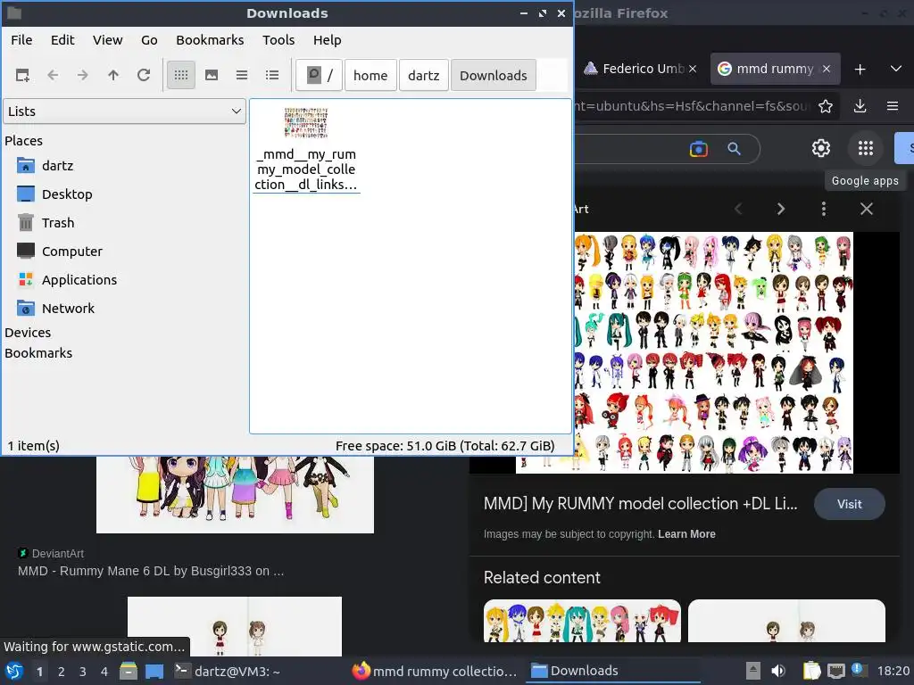914x685 pixels.
Task: Click the Google search magnifier icon
Action: (x=734, y=149)
